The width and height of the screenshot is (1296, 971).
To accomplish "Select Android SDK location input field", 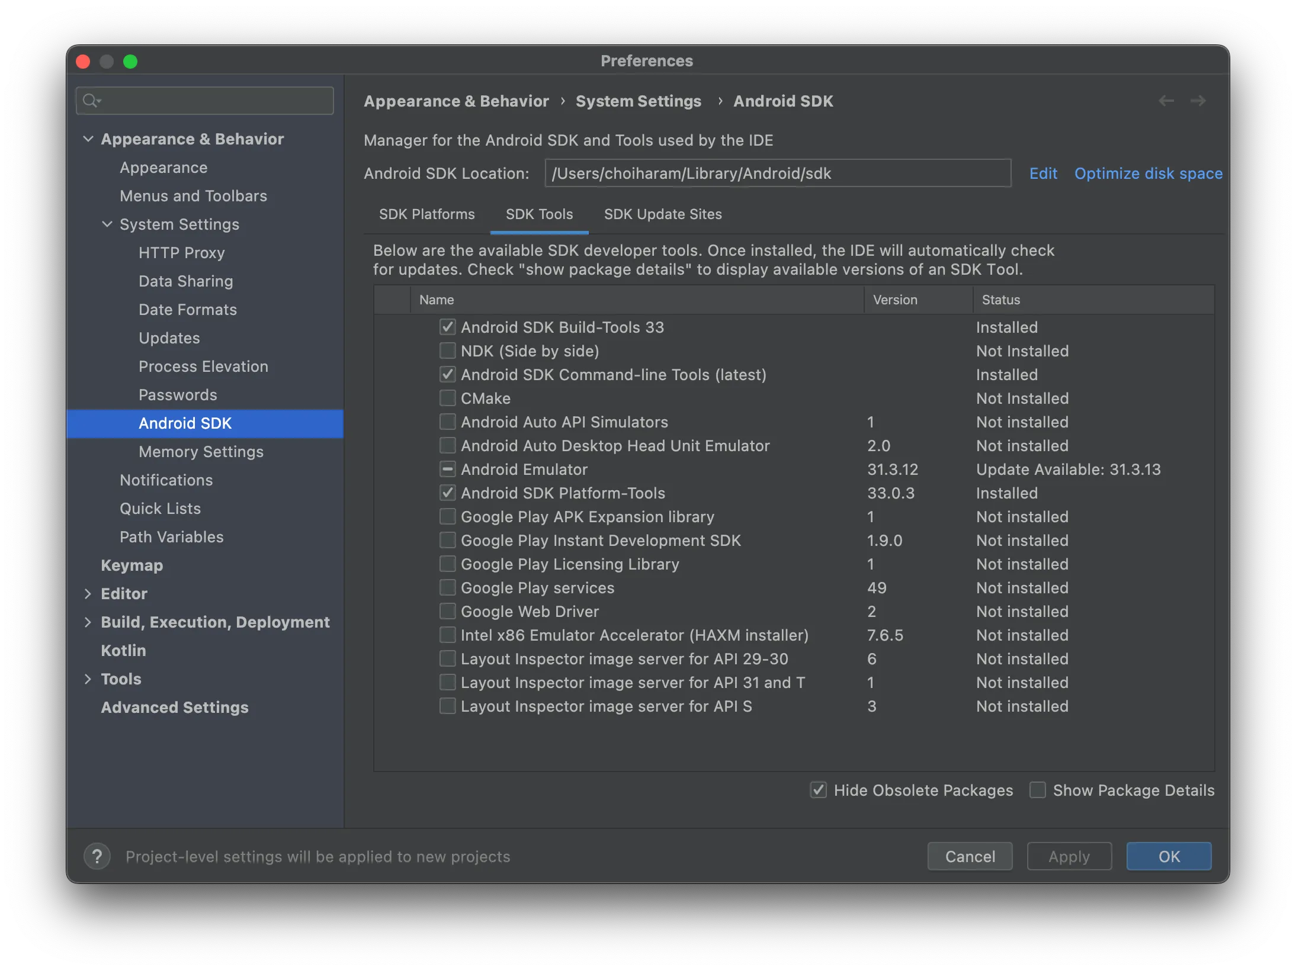I will pyautogui.click(x=777, y=172).
